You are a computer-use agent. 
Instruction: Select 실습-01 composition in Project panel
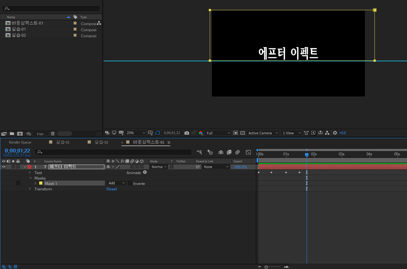[19, 29]
